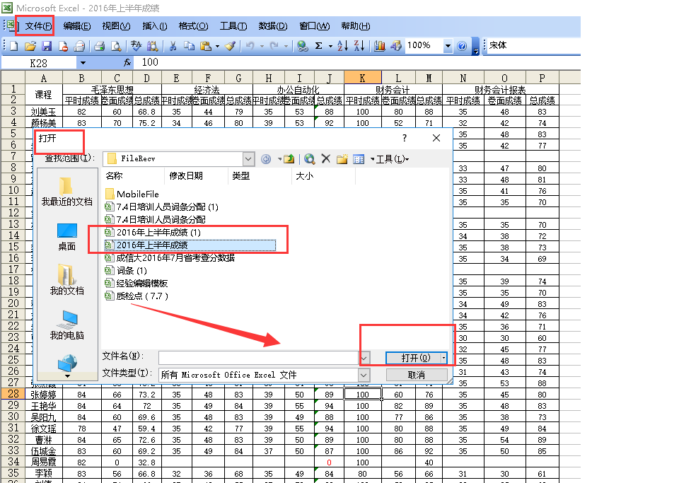The image size is (679, 483).
Task: Select the MobileFile folder
Action: click(x=132, y=194)
